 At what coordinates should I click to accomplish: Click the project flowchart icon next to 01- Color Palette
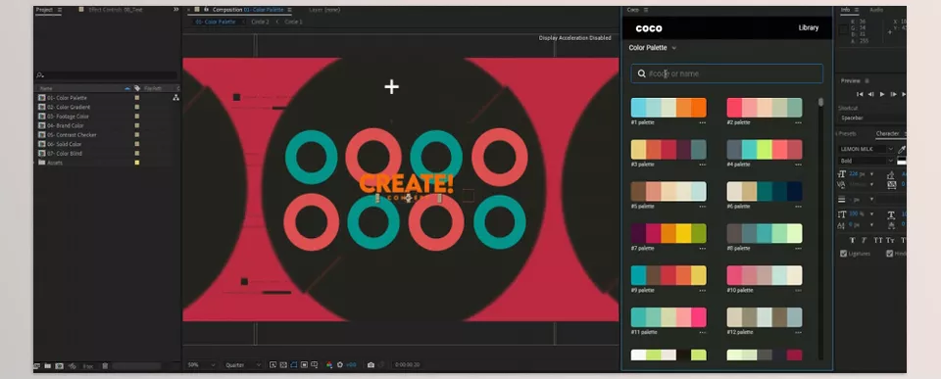pos(175,98)
